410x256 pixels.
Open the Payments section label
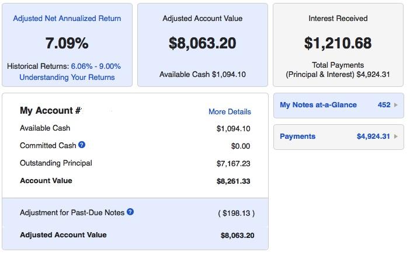(297, 136)
